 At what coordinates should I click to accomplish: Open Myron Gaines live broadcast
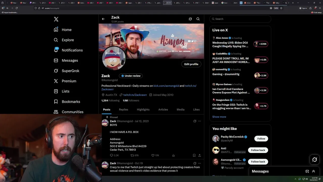click(x=240, y=89)
